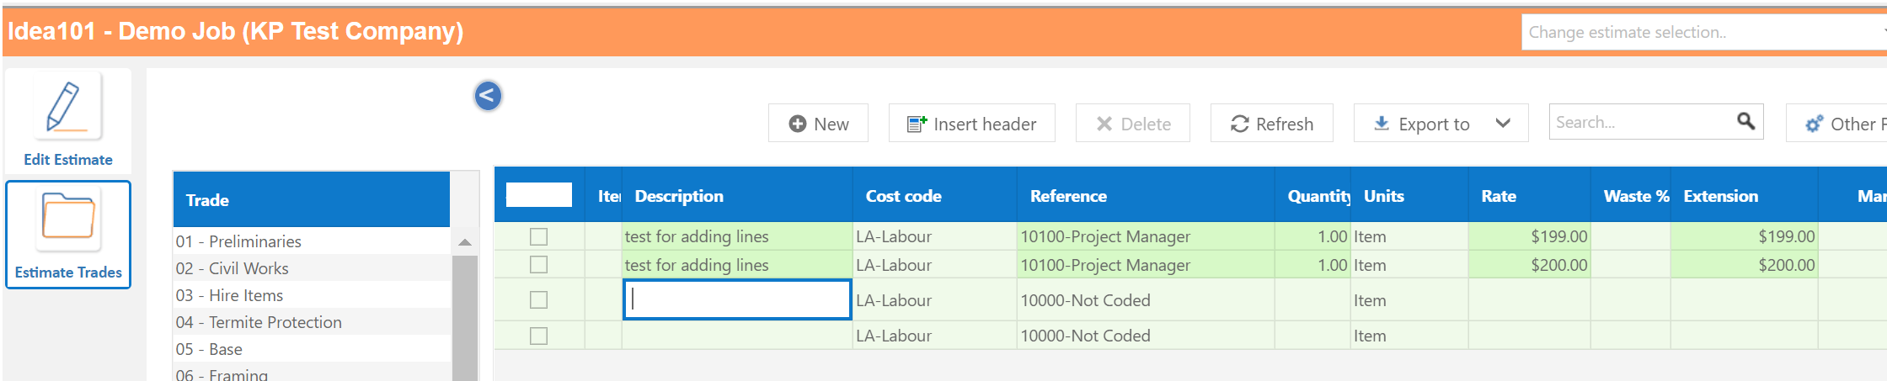This screenshot has width=1887, height=381.
Task: Click the active Description text input
Action: [737, 299]
